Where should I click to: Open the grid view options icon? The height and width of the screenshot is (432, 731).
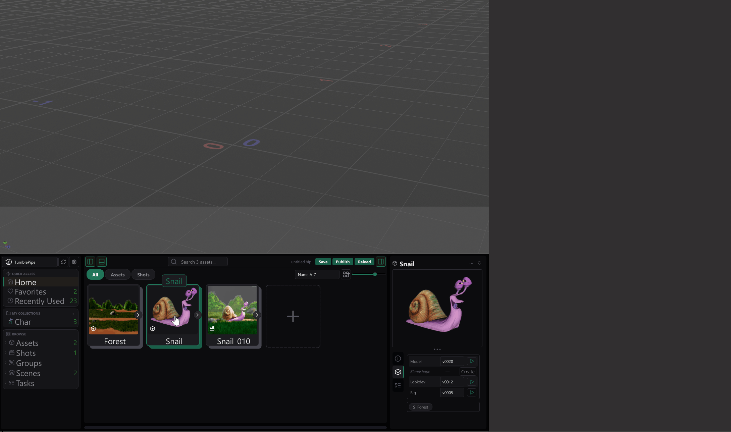point(346,274)
